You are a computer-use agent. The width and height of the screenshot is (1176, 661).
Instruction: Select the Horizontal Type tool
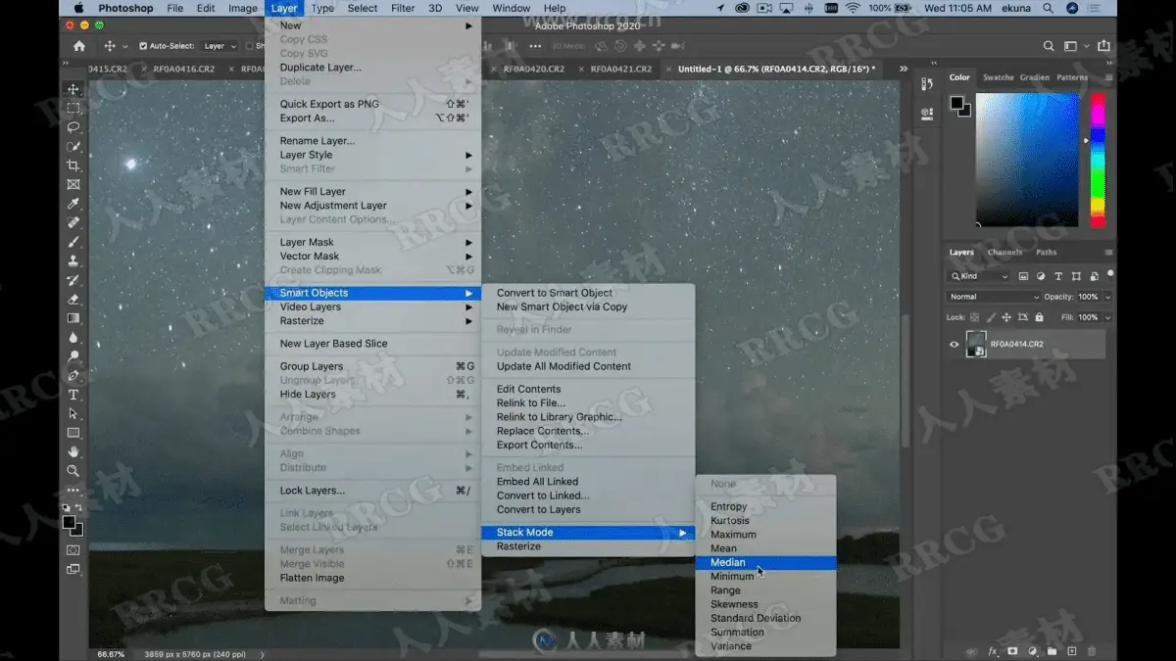(x=73, y=395)
